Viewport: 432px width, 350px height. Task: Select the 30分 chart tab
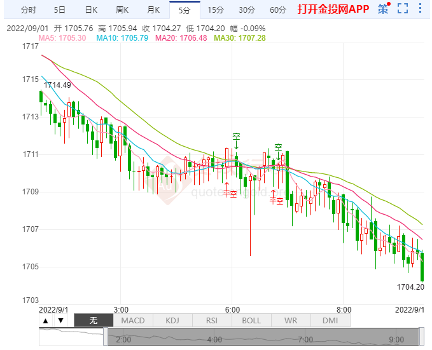(247, 10)
